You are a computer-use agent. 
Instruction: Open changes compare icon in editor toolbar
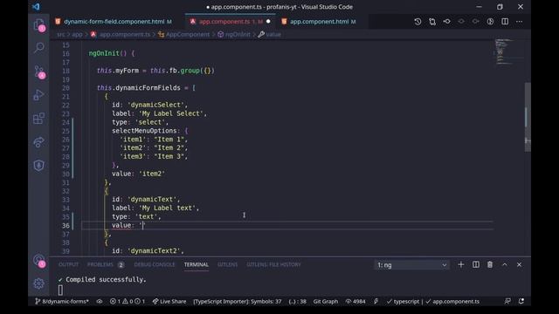[432, 22]
